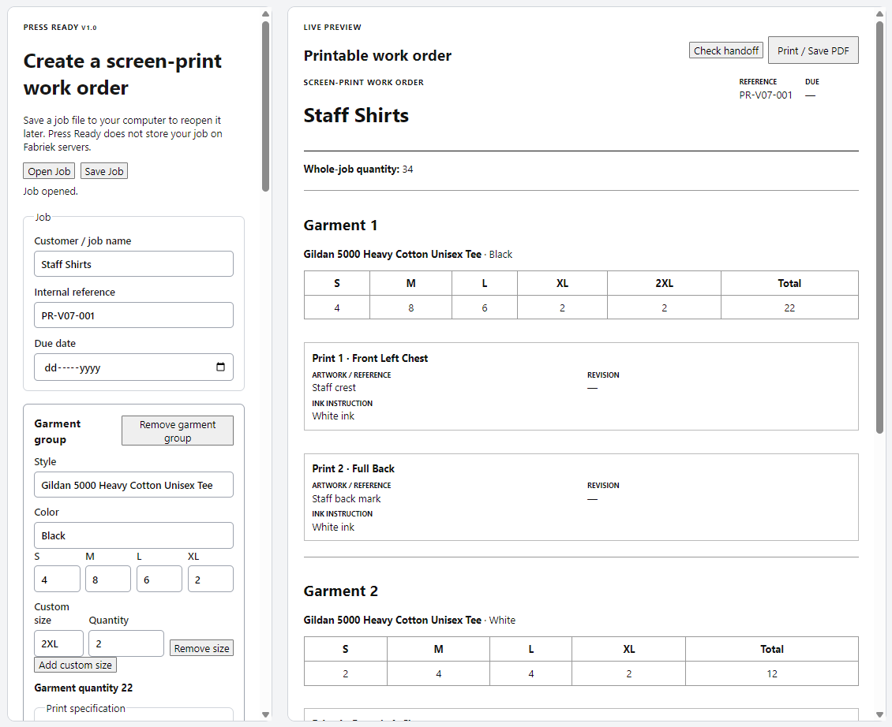Select the S size quantity field

click(x=57, y=580)
